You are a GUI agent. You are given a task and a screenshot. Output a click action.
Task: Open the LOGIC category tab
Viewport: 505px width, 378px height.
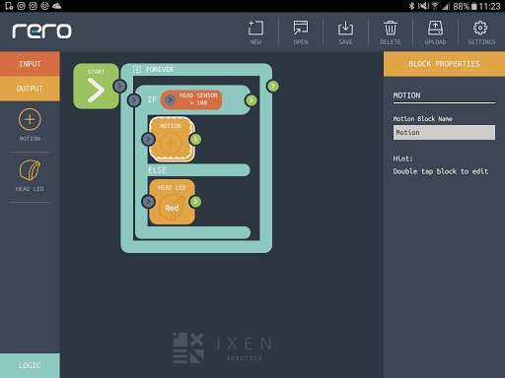tap(30, 365)
